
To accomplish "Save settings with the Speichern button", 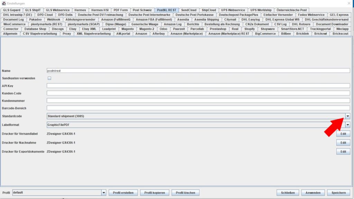I will point(338,193).
